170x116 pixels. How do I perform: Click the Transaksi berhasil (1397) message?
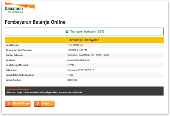(87, 32)
